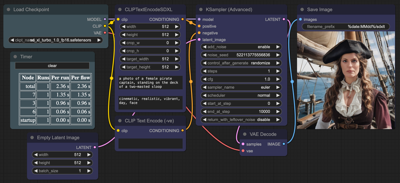Decrease target_width with left arrow

click(x=124, y=59)
